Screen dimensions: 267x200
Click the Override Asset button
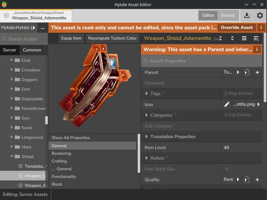click(237, 28)
